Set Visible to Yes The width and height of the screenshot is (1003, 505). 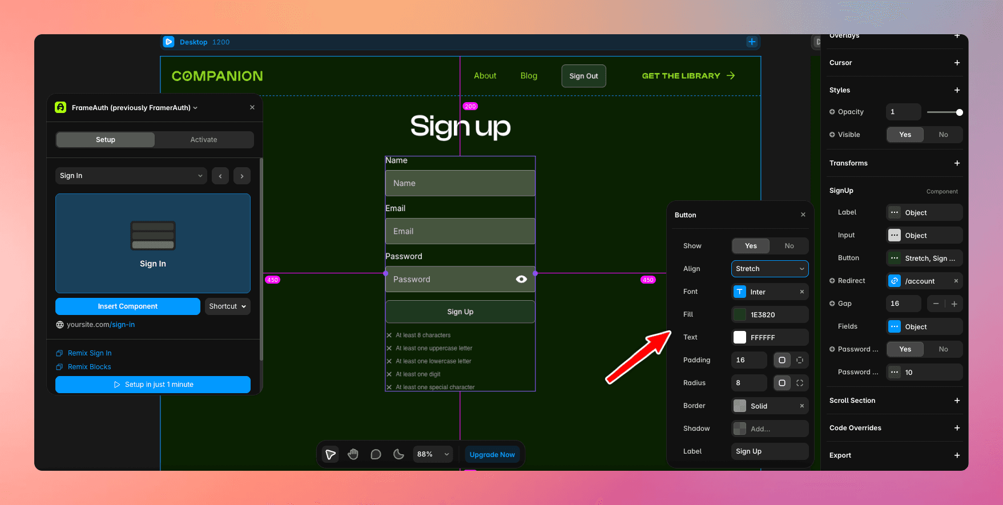click(905, 135)
